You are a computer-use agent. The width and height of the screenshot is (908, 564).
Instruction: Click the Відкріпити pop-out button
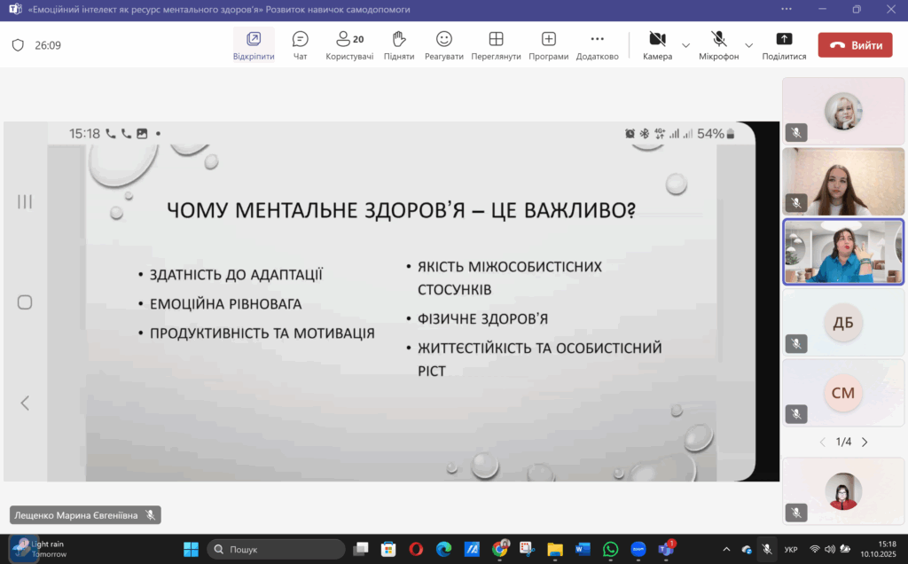point(254,45)
